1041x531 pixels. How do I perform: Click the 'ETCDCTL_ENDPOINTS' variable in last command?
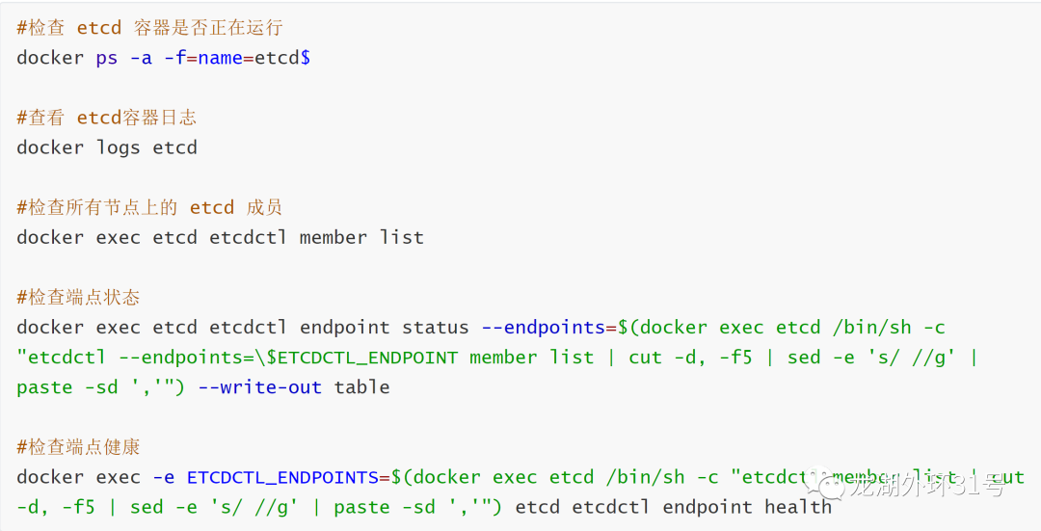[x=282, y=477]
